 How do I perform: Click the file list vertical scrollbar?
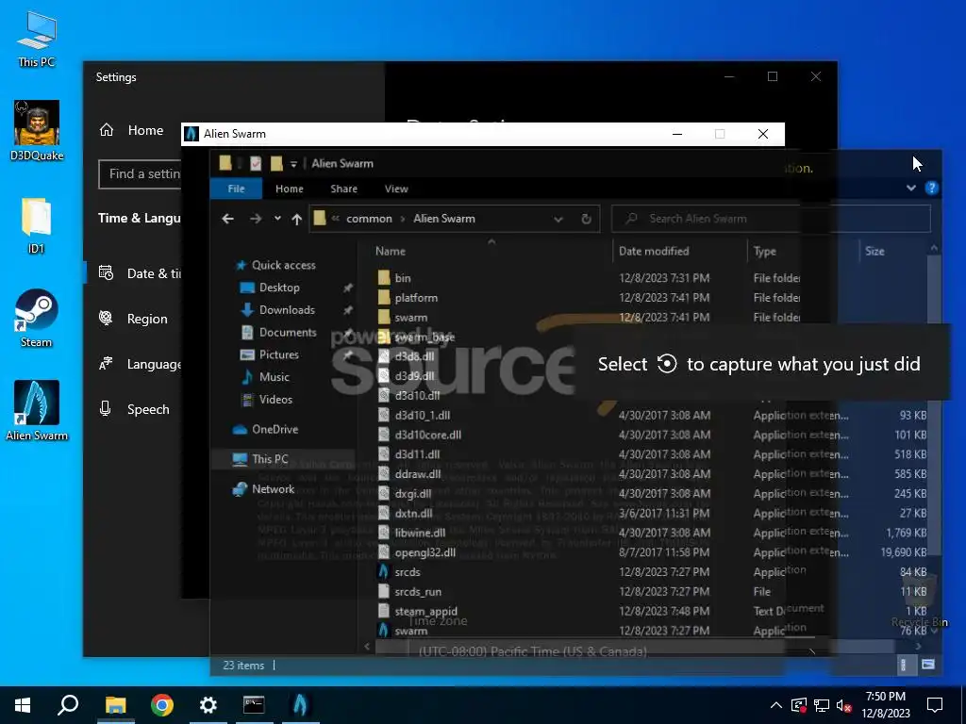click(934, 406)
